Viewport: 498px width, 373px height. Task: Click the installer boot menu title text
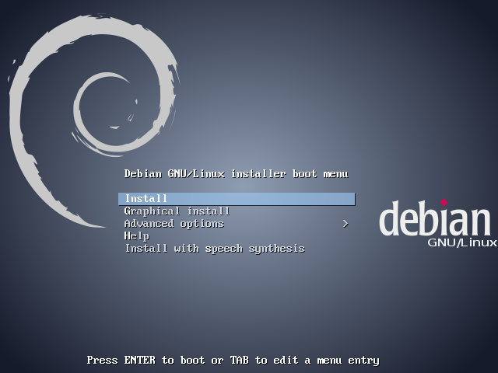click(236, 174)
